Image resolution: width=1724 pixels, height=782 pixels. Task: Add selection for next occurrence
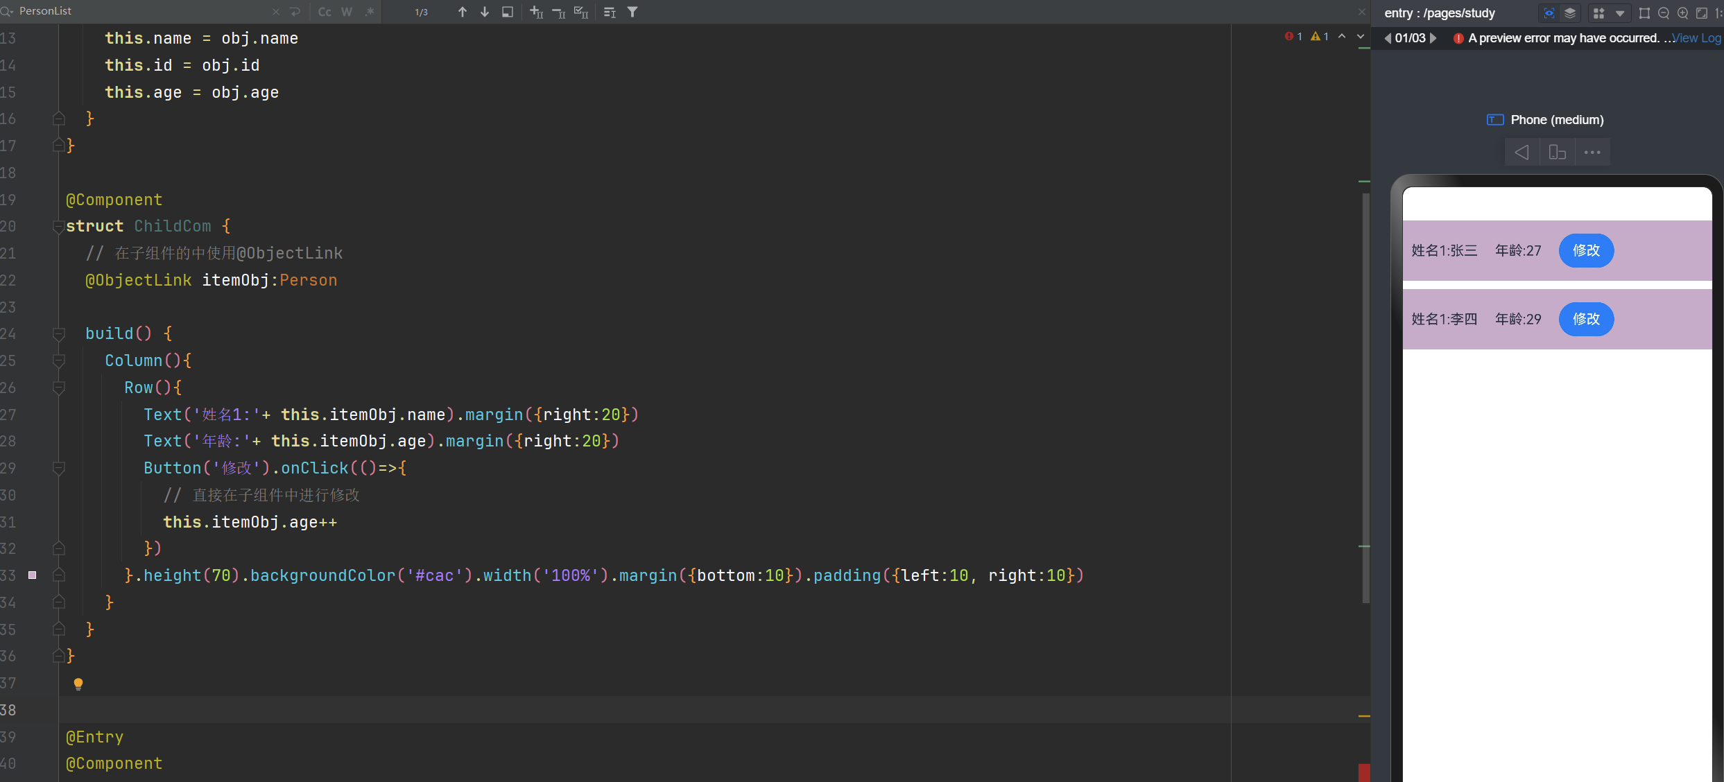536,12
